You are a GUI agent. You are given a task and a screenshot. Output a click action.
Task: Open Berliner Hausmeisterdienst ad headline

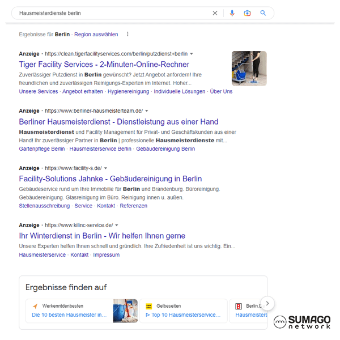click(x=118, y=122)
